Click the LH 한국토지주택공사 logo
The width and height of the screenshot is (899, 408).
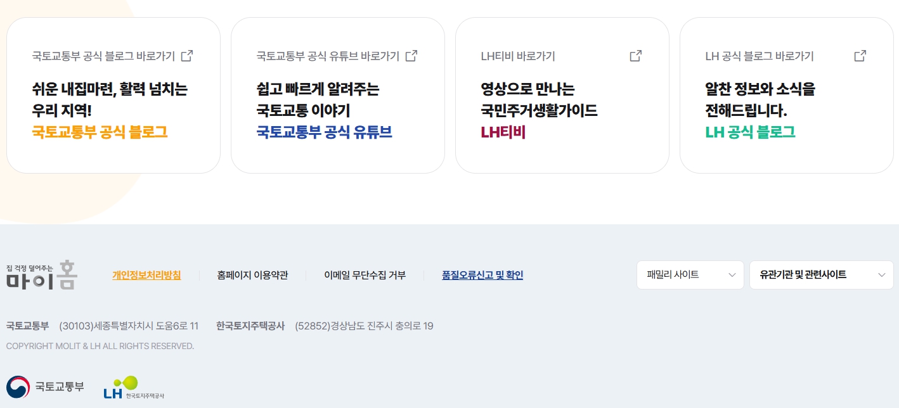point(134,388)
